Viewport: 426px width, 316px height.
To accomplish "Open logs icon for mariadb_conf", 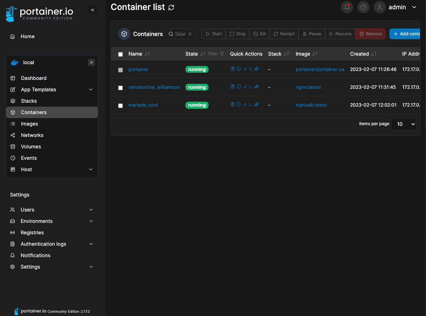I will tap(232, 104).
